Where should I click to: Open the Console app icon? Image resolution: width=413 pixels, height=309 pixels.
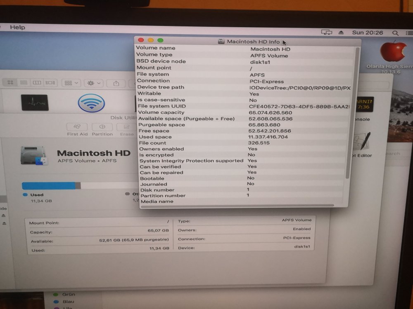pyautogui.click(x=365, y=105)
